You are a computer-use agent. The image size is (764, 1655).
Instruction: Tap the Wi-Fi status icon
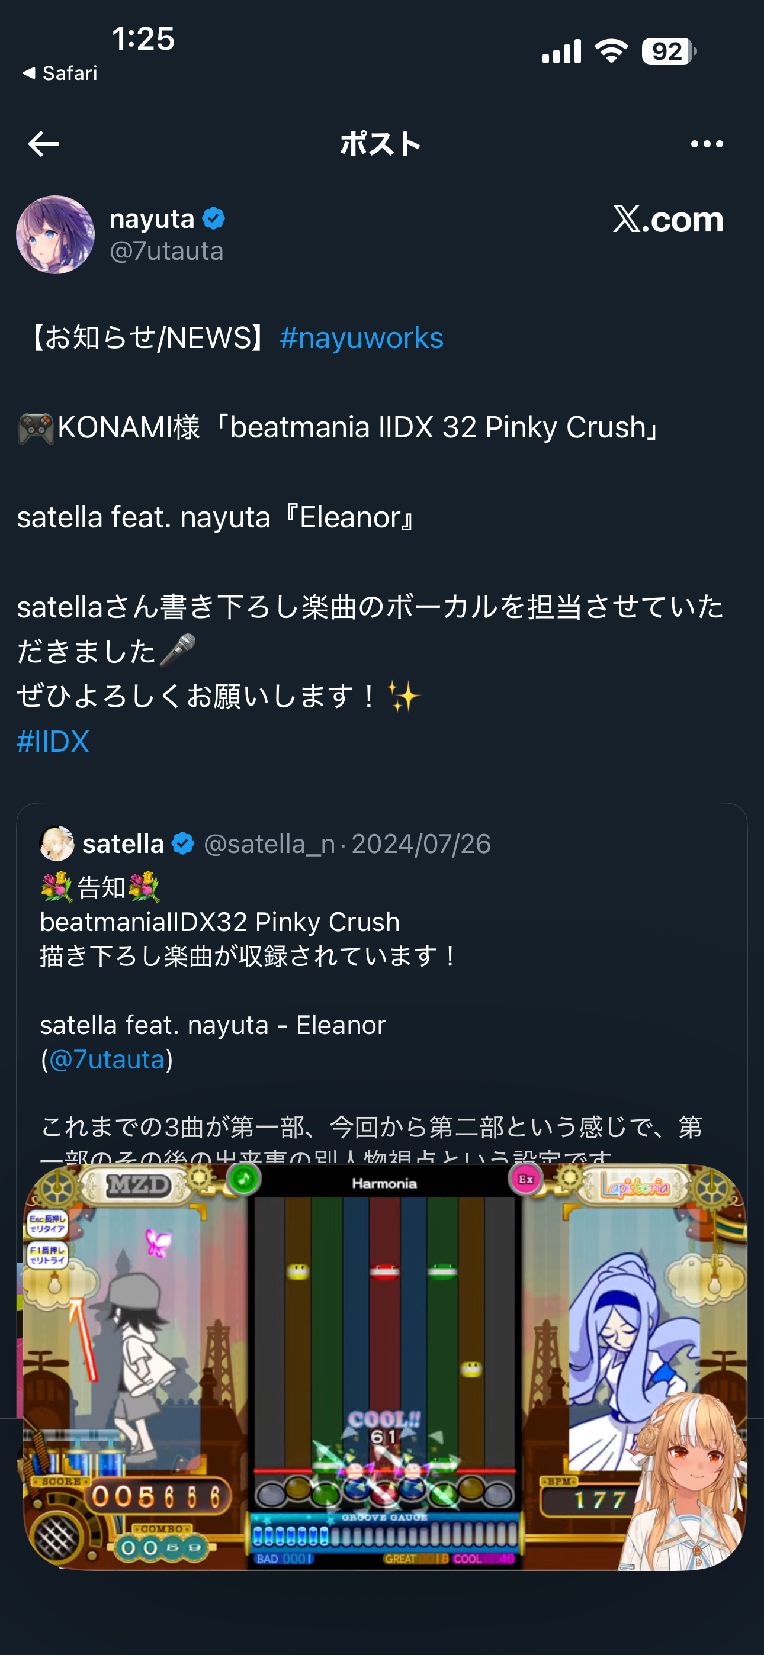[x=611, y=51]
